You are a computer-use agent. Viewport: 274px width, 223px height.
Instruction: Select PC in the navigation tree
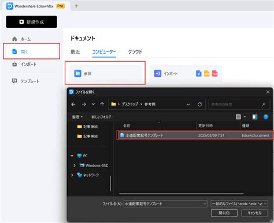[83, 155]
